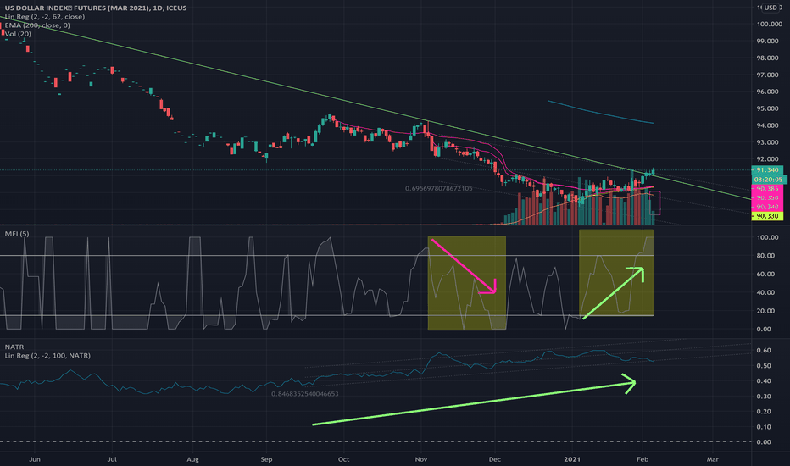Click the 94.000 price axis value
The image size is (790, 466).
(x=768, y=125)
